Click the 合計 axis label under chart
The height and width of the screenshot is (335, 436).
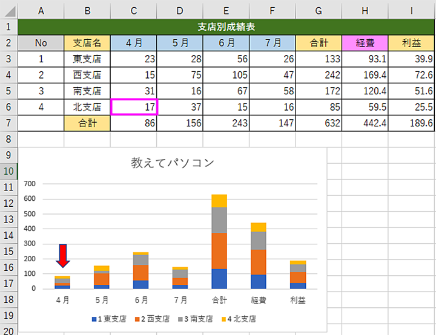point(219,300)
